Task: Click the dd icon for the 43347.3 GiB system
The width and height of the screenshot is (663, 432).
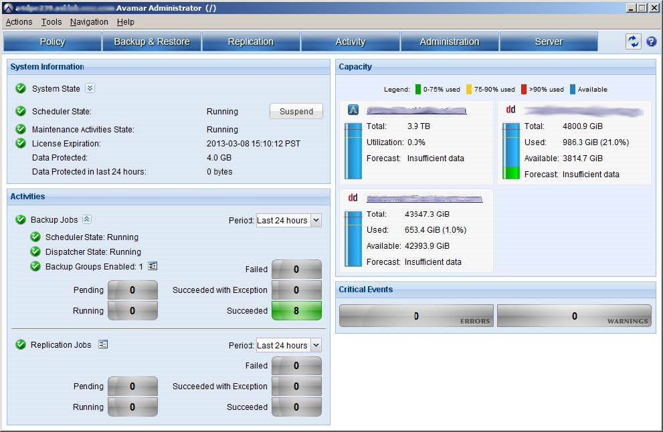Action: pyautogui.click(x=353, y=198)
